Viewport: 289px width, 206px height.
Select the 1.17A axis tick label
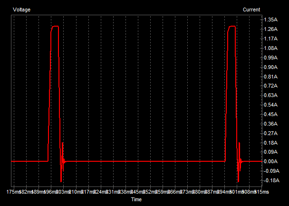click(271, 39)
